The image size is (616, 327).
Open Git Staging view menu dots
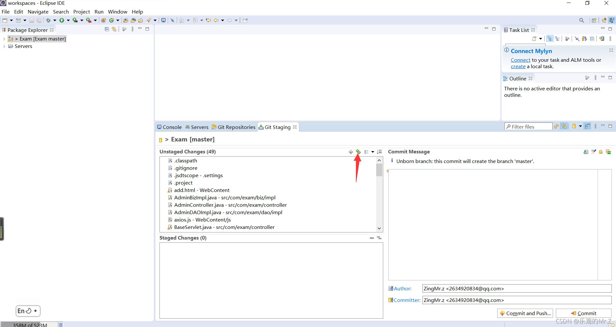click(x=595, y=126)
